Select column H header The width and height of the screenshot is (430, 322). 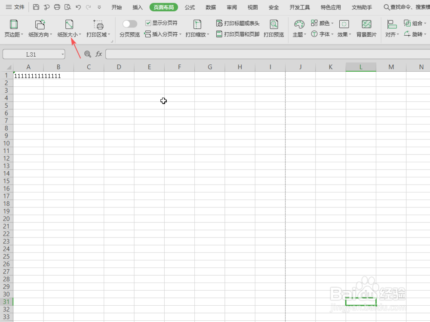pos(240,67)
